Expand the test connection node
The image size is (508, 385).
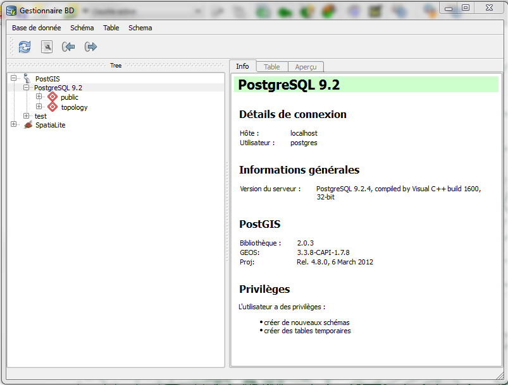pos(26,115)
